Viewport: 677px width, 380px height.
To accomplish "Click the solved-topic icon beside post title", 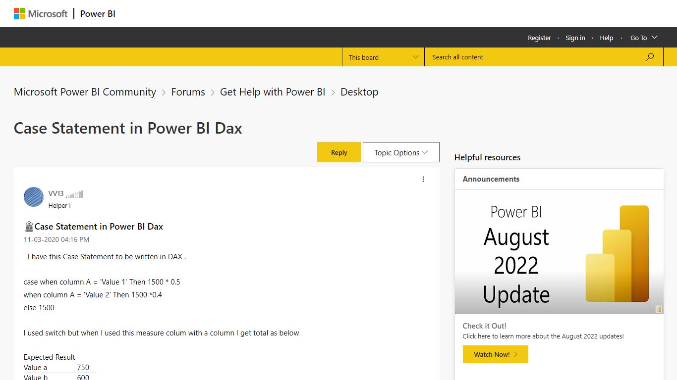I will [29, 227].
